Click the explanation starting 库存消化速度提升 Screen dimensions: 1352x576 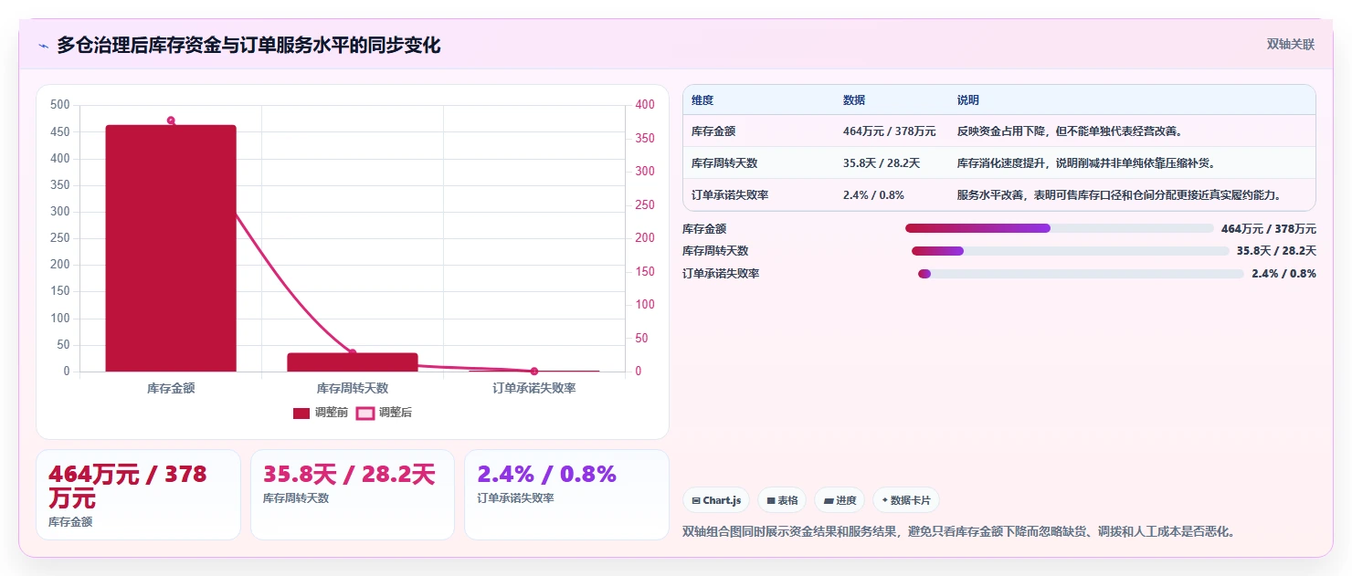pyautogui.click(x=1086, y=162)
